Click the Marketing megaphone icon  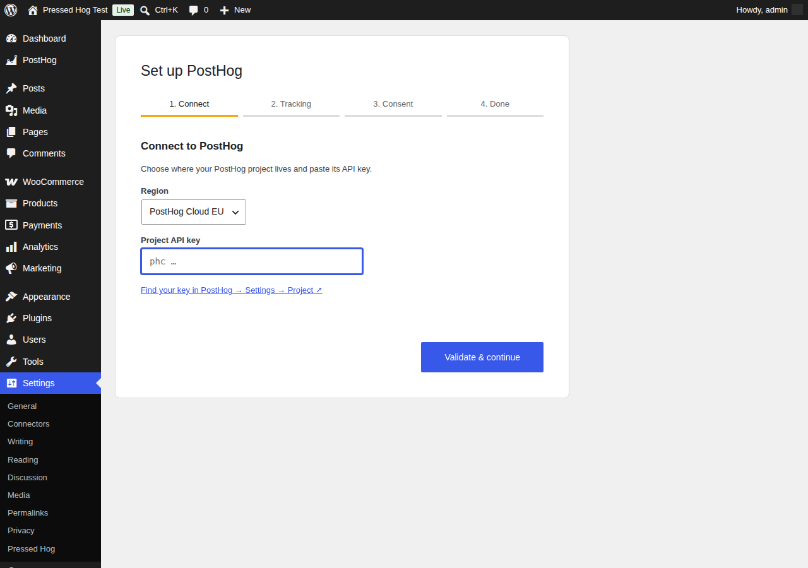click(x=11, y=268)
